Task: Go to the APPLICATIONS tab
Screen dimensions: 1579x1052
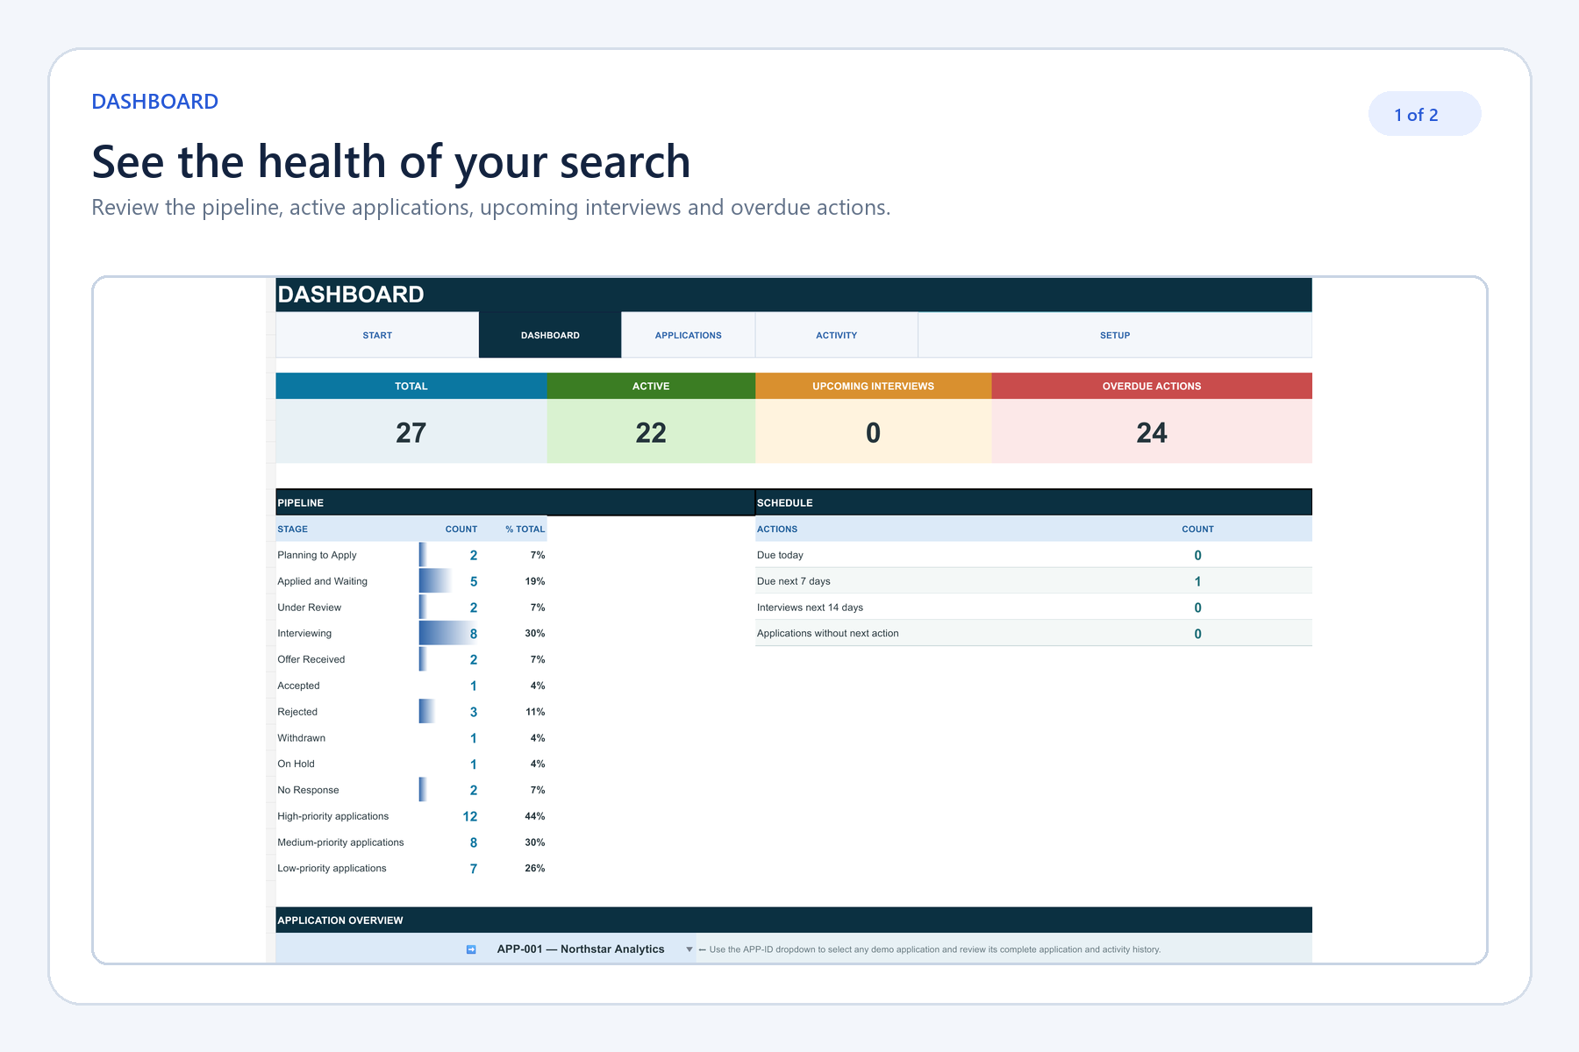Action: point(689,335)
